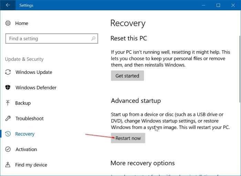Click the Windows Defender shield icon
241x176 pixels.
click(x=8, y=87)
